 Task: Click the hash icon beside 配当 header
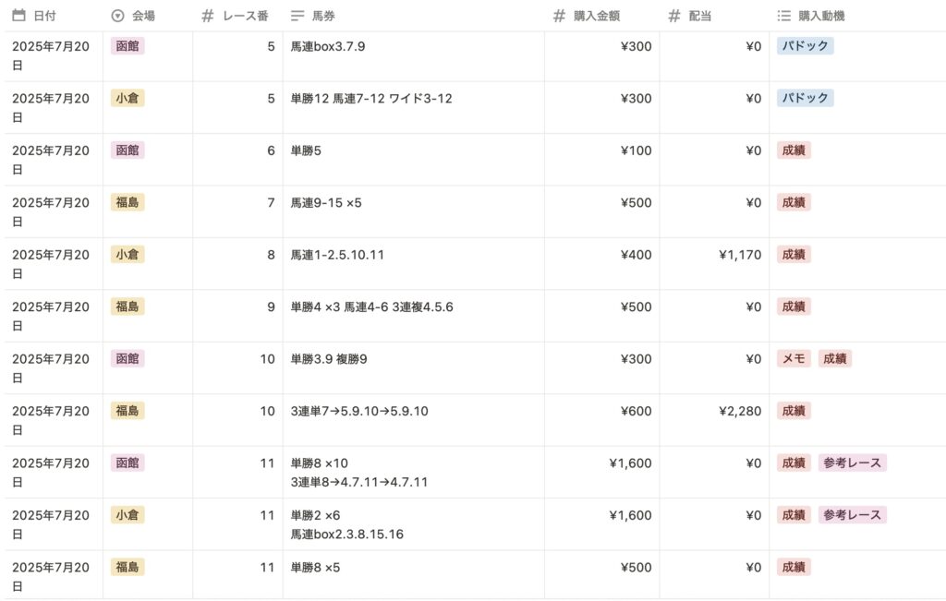(674, 16)
